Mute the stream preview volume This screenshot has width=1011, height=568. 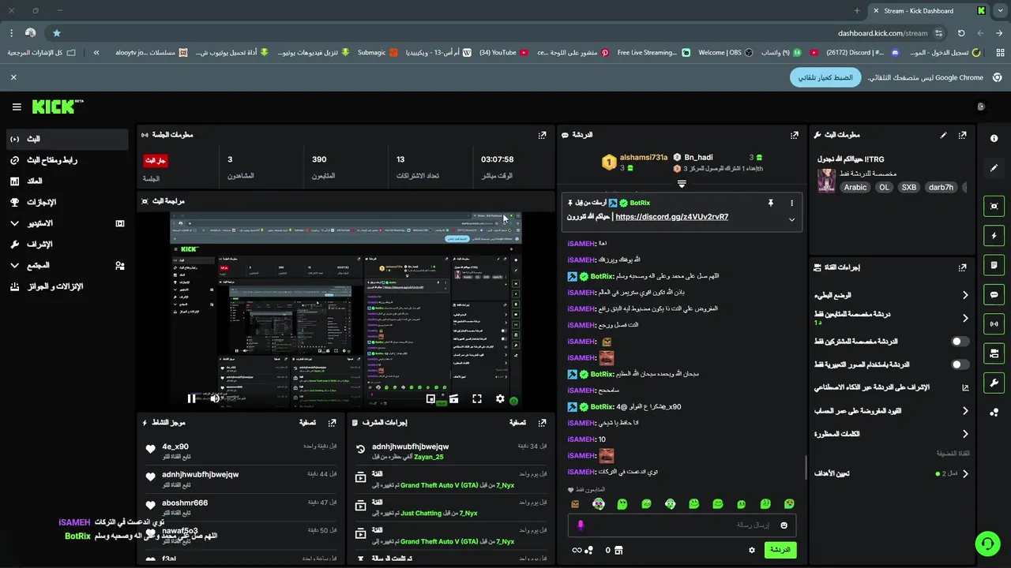coord(215,398)
